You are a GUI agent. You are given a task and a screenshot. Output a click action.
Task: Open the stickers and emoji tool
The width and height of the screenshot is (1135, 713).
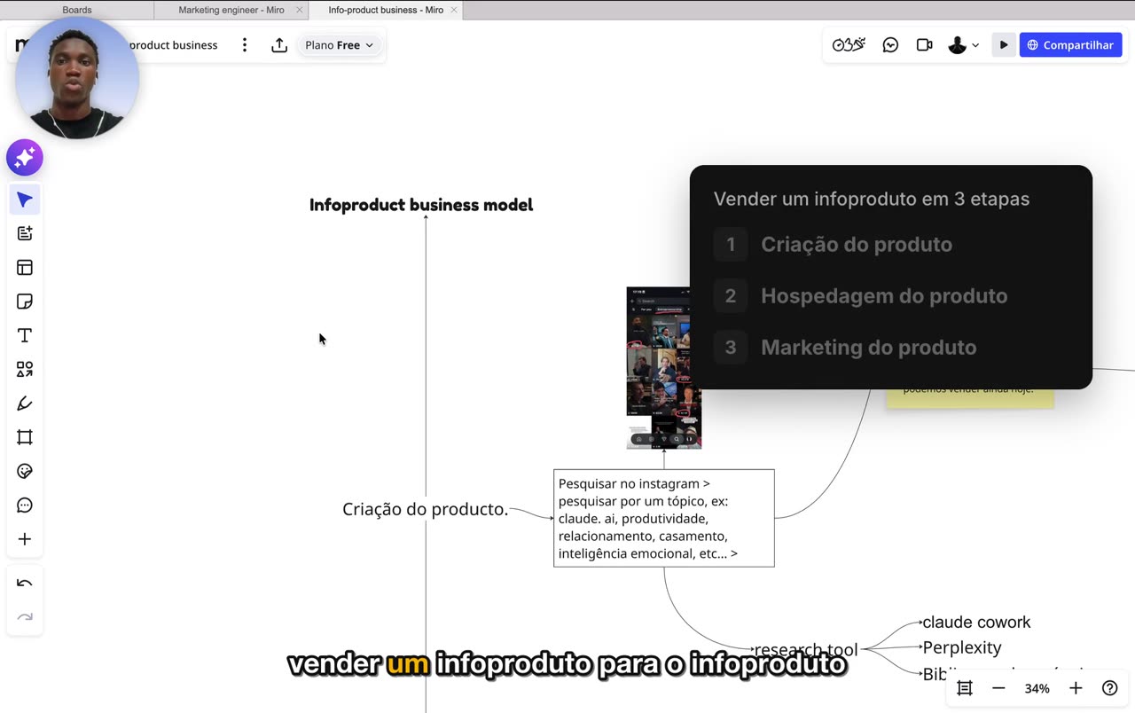click(25, 471)
